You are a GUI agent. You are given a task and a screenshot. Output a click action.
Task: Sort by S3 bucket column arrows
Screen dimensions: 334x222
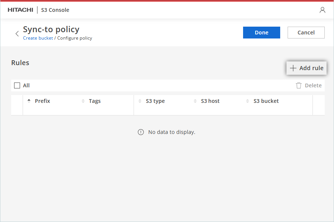click(248, 101)
